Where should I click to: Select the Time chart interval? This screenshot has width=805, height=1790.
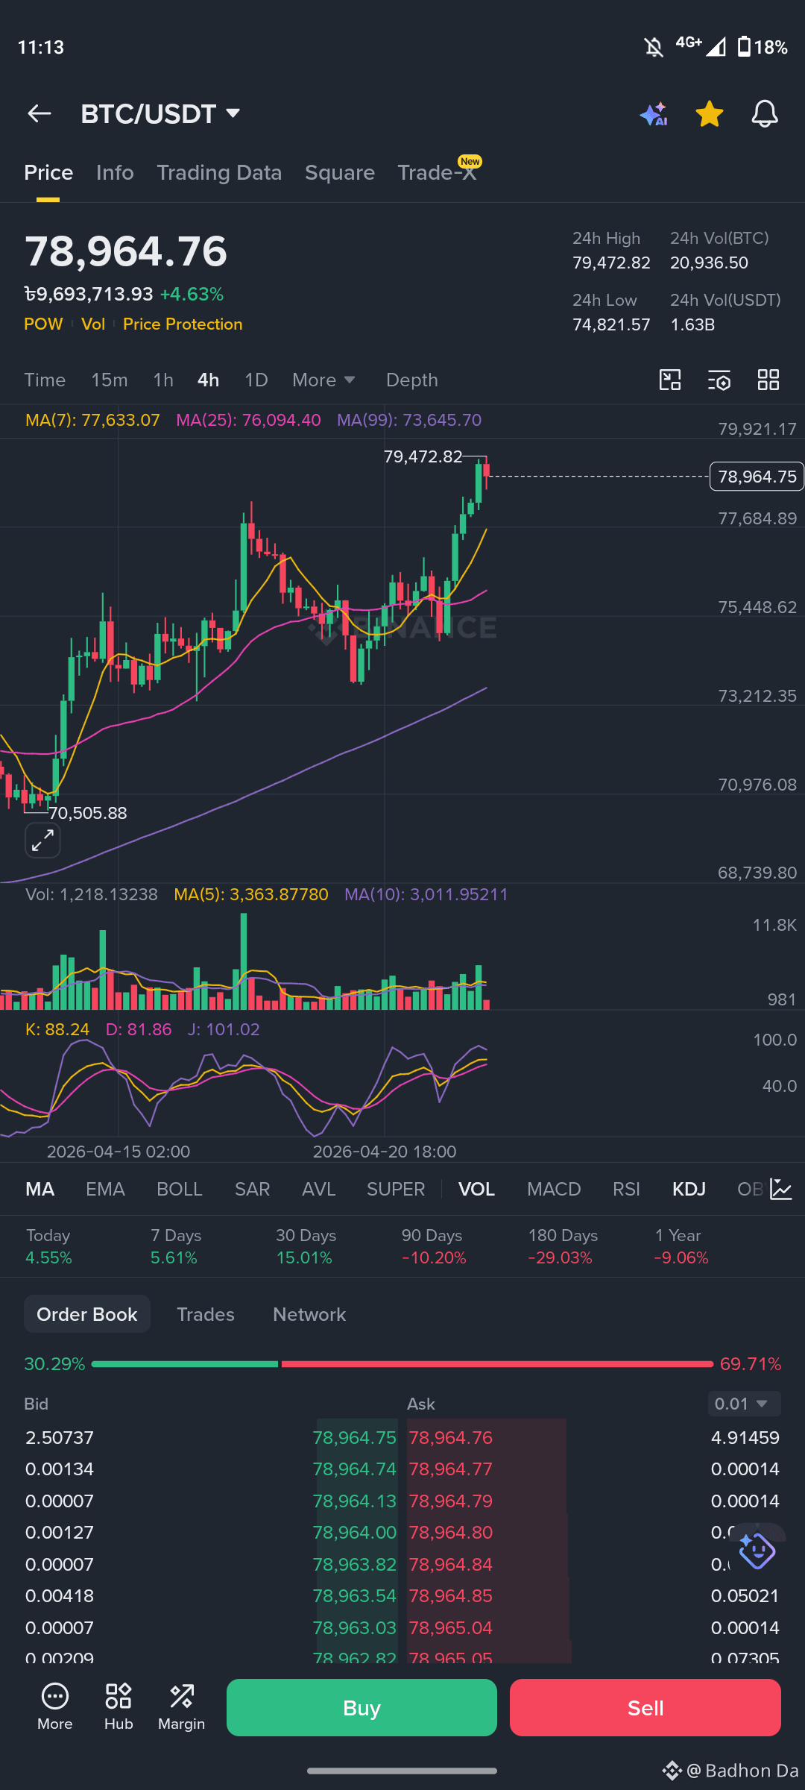coord(45,380)
